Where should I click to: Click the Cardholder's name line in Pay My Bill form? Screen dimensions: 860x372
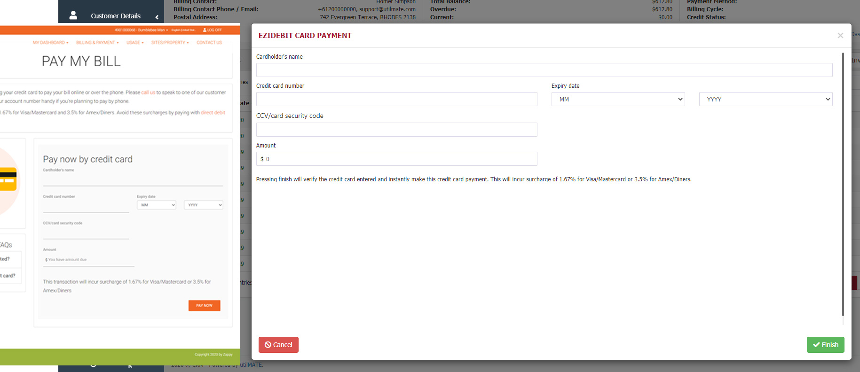(133, 180)
